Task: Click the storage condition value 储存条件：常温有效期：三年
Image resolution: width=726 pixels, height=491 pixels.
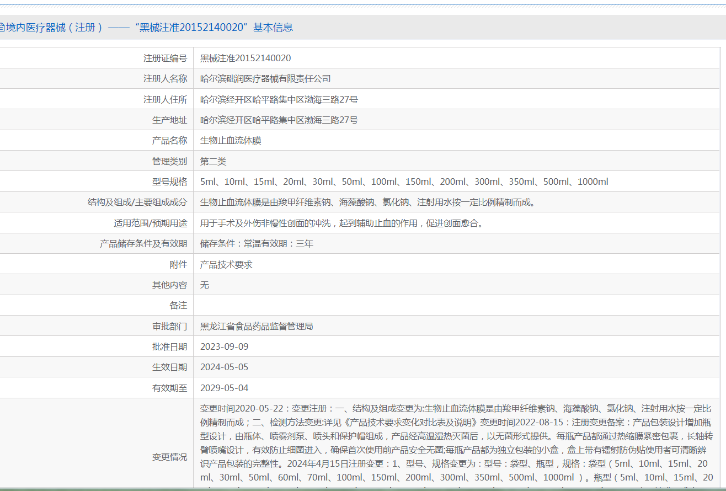Action: [257, 244]
